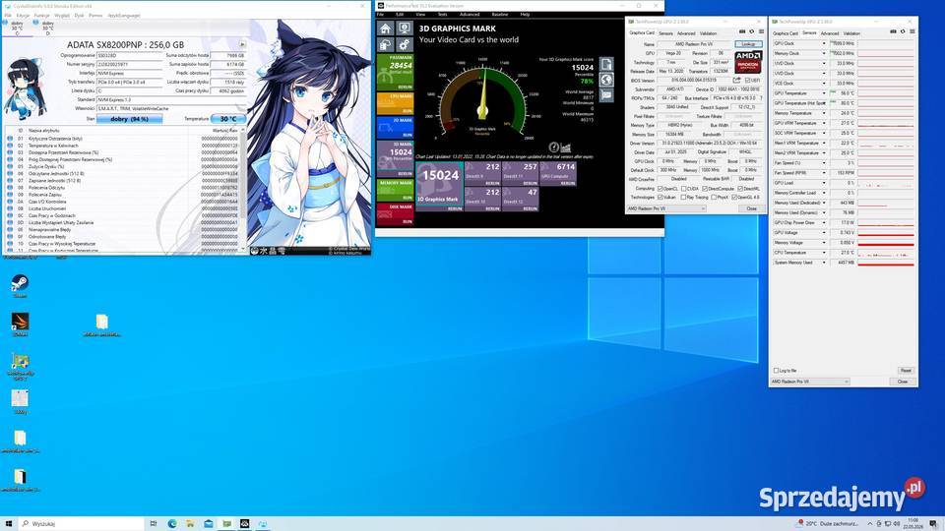Open hamburger menu in left GPU-Z window
The width and height of the screenshot is (945, 531).
click(761, 31)
